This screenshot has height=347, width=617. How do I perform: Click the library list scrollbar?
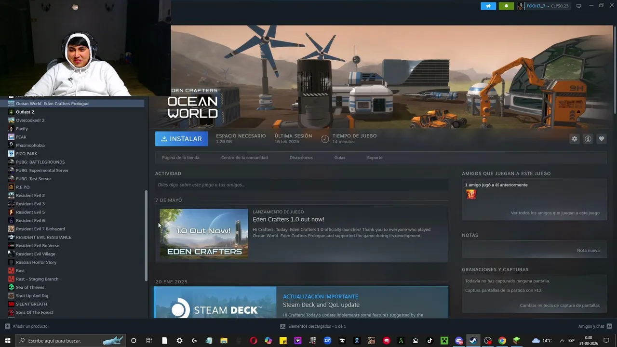click(146, 236)
